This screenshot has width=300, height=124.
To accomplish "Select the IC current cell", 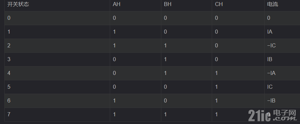I will pos(270,87).
